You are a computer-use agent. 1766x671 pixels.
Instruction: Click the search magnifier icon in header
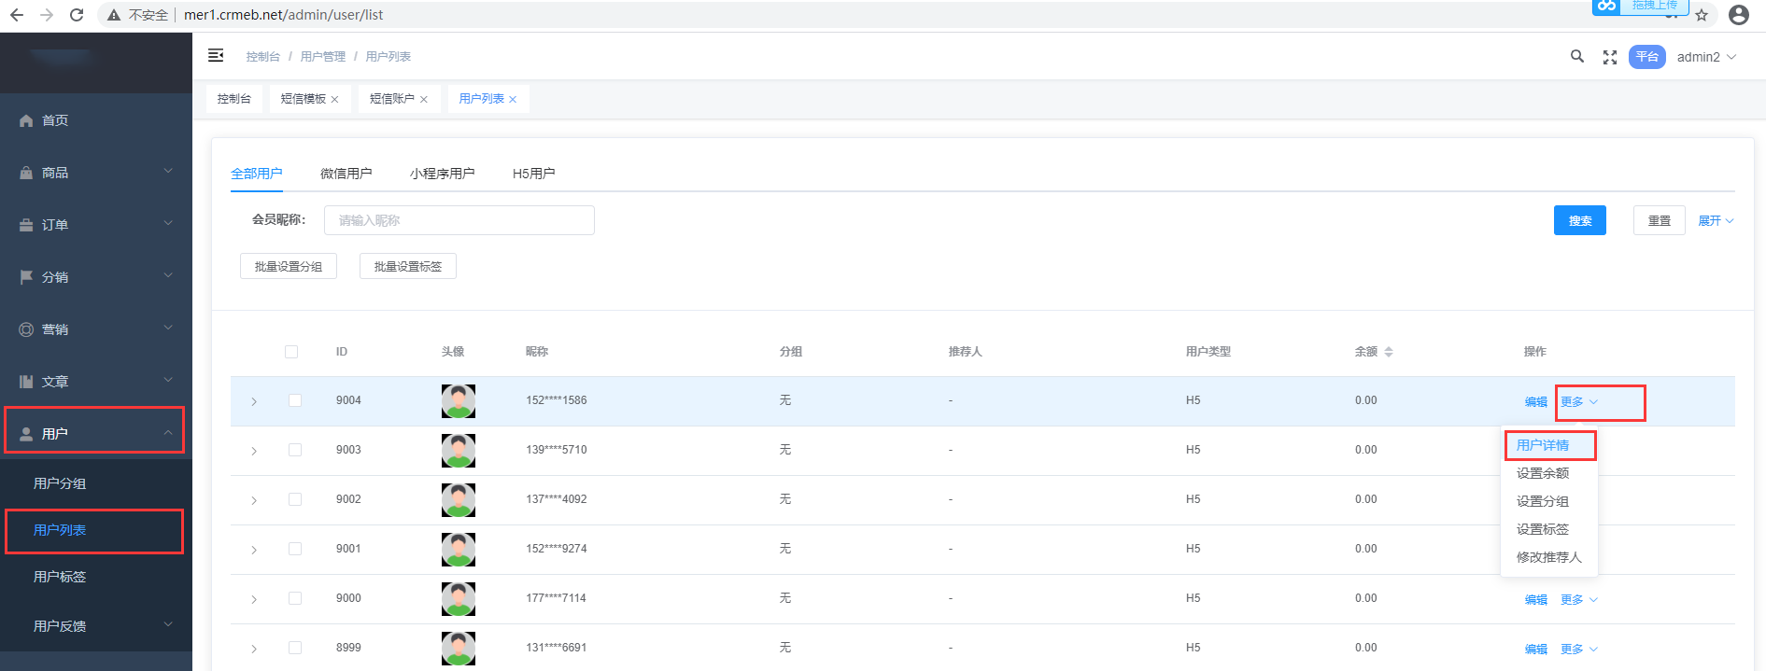click(1576, 57)
